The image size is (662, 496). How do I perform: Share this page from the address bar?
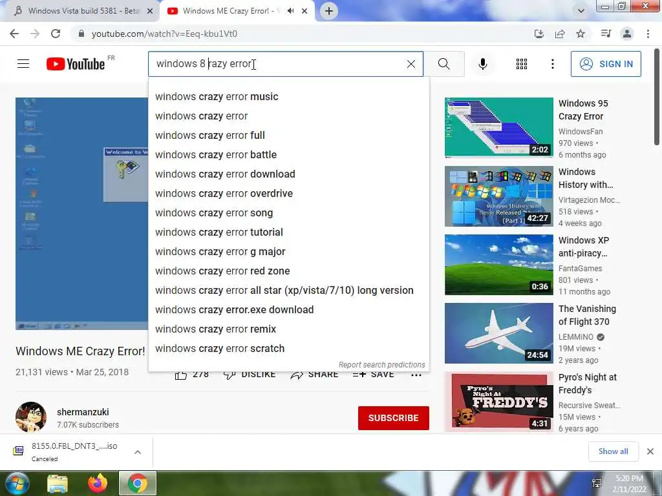click(x=560, y=34)
